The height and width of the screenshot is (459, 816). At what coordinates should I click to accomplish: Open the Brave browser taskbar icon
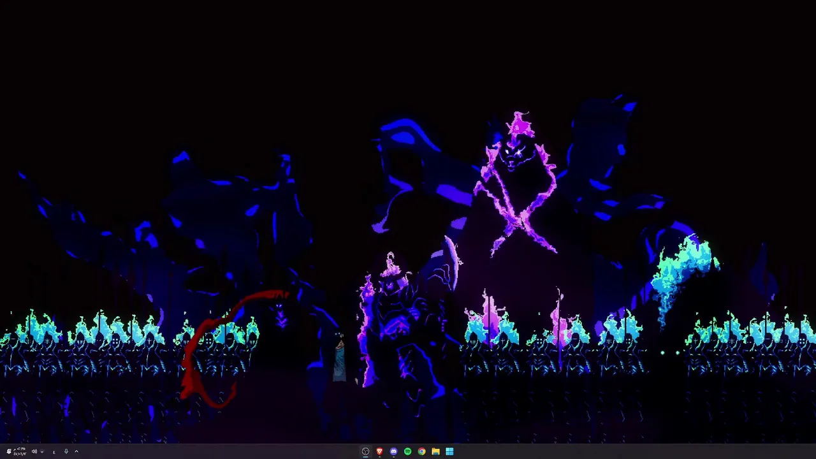pos(379,451)
